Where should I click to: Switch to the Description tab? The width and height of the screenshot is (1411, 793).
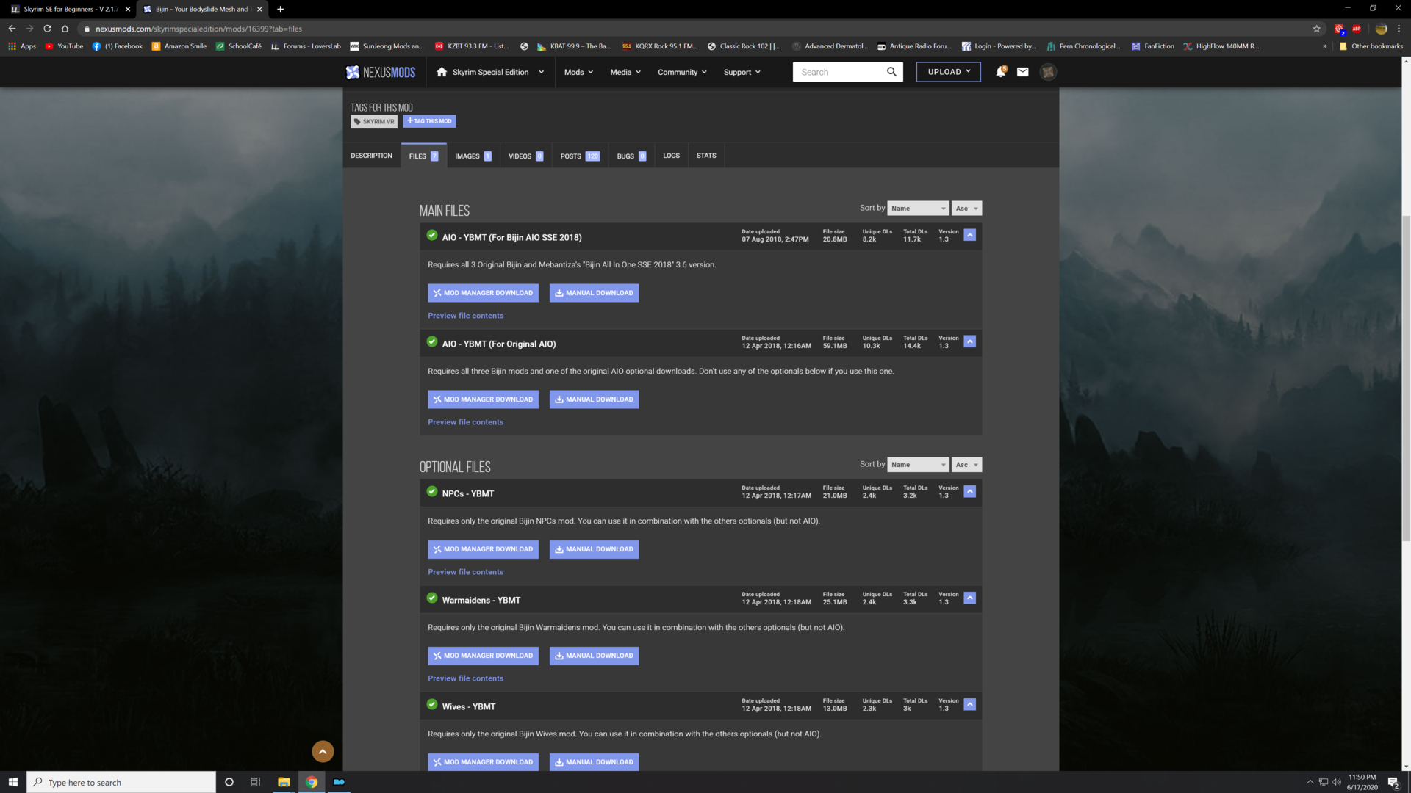[x=371, y=156]
